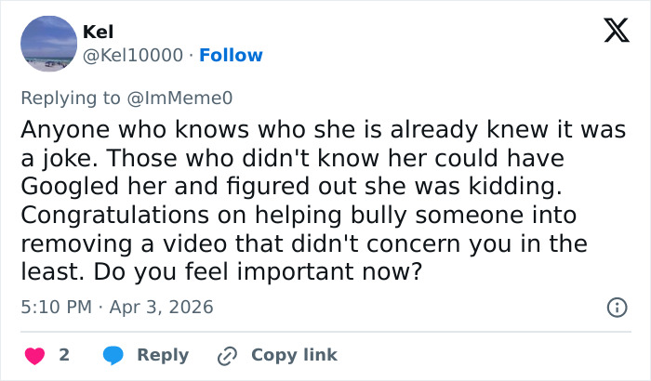Screen dimensions: 651x381
Task: Click the Reply text label
Action: pyautogui.click(x=163, y=355)
